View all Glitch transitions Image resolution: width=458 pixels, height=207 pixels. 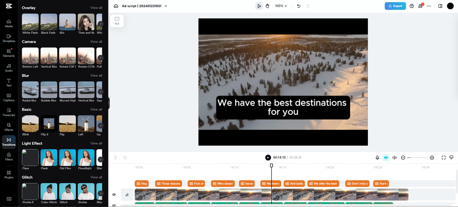(x=96, y=177)
